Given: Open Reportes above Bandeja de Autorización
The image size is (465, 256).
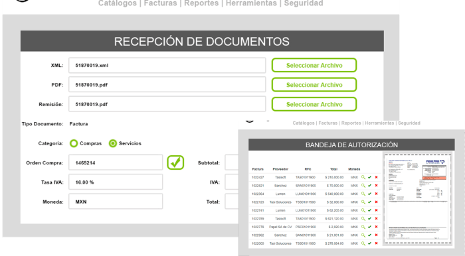Looking at the screenshot, I should (x=351, y=123).
